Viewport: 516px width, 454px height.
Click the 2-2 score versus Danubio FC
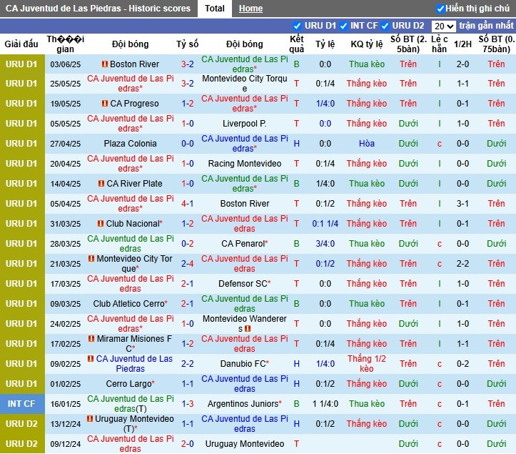click(187, 364)
